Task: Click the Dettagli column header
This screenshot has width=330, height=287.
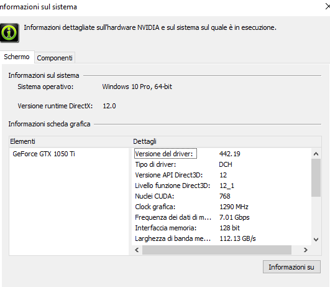Action: tap(227, 141)
